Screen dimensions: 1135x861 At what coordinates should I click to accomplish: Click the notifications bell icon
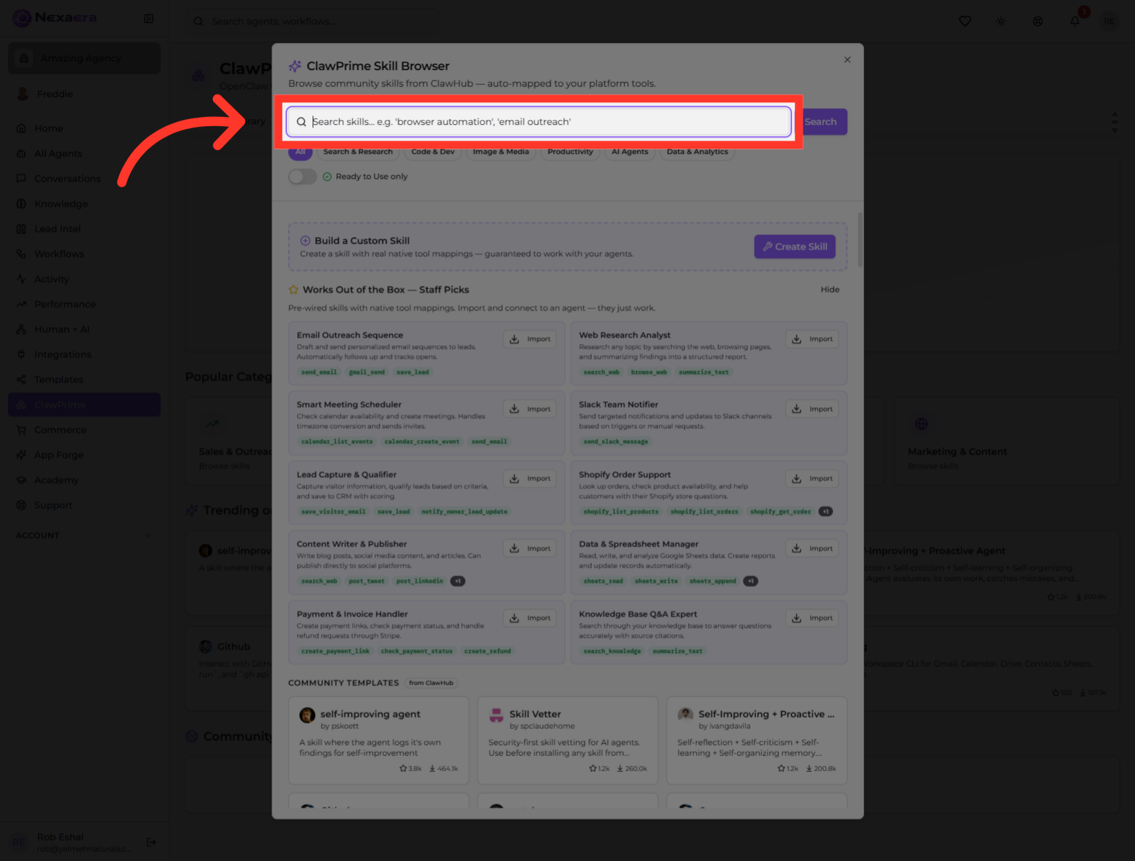(1074, 21)
